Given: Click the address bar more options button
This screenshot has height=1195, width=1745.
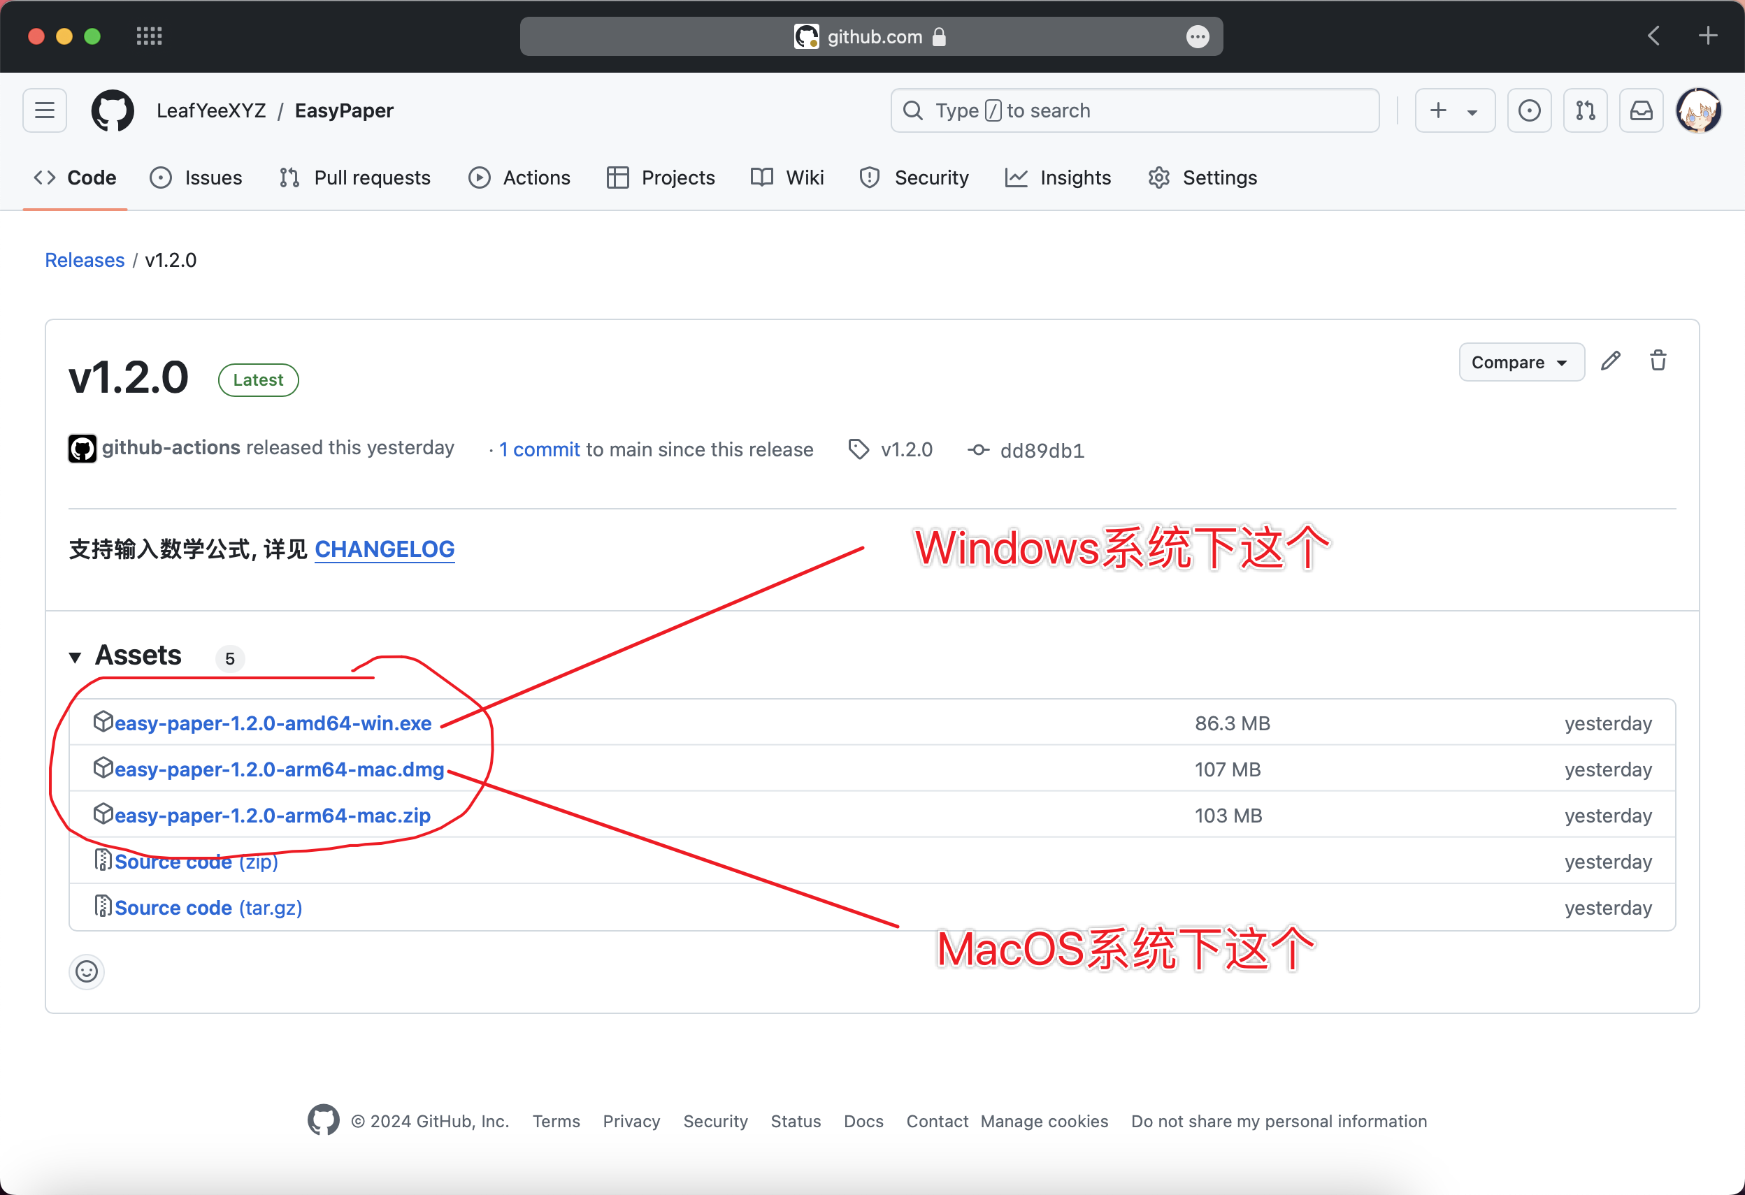Looking at the screenshot, I should pyautogui.click(x=1198, y=36).
